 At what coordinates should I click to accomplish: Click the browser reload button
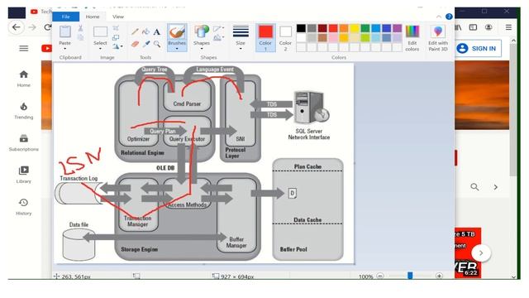[48, 27]
